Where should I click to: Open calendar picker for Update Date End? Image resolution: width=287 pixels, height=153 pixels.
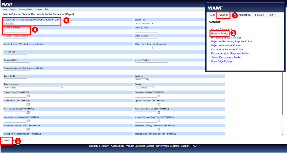[x=159, y=104]
